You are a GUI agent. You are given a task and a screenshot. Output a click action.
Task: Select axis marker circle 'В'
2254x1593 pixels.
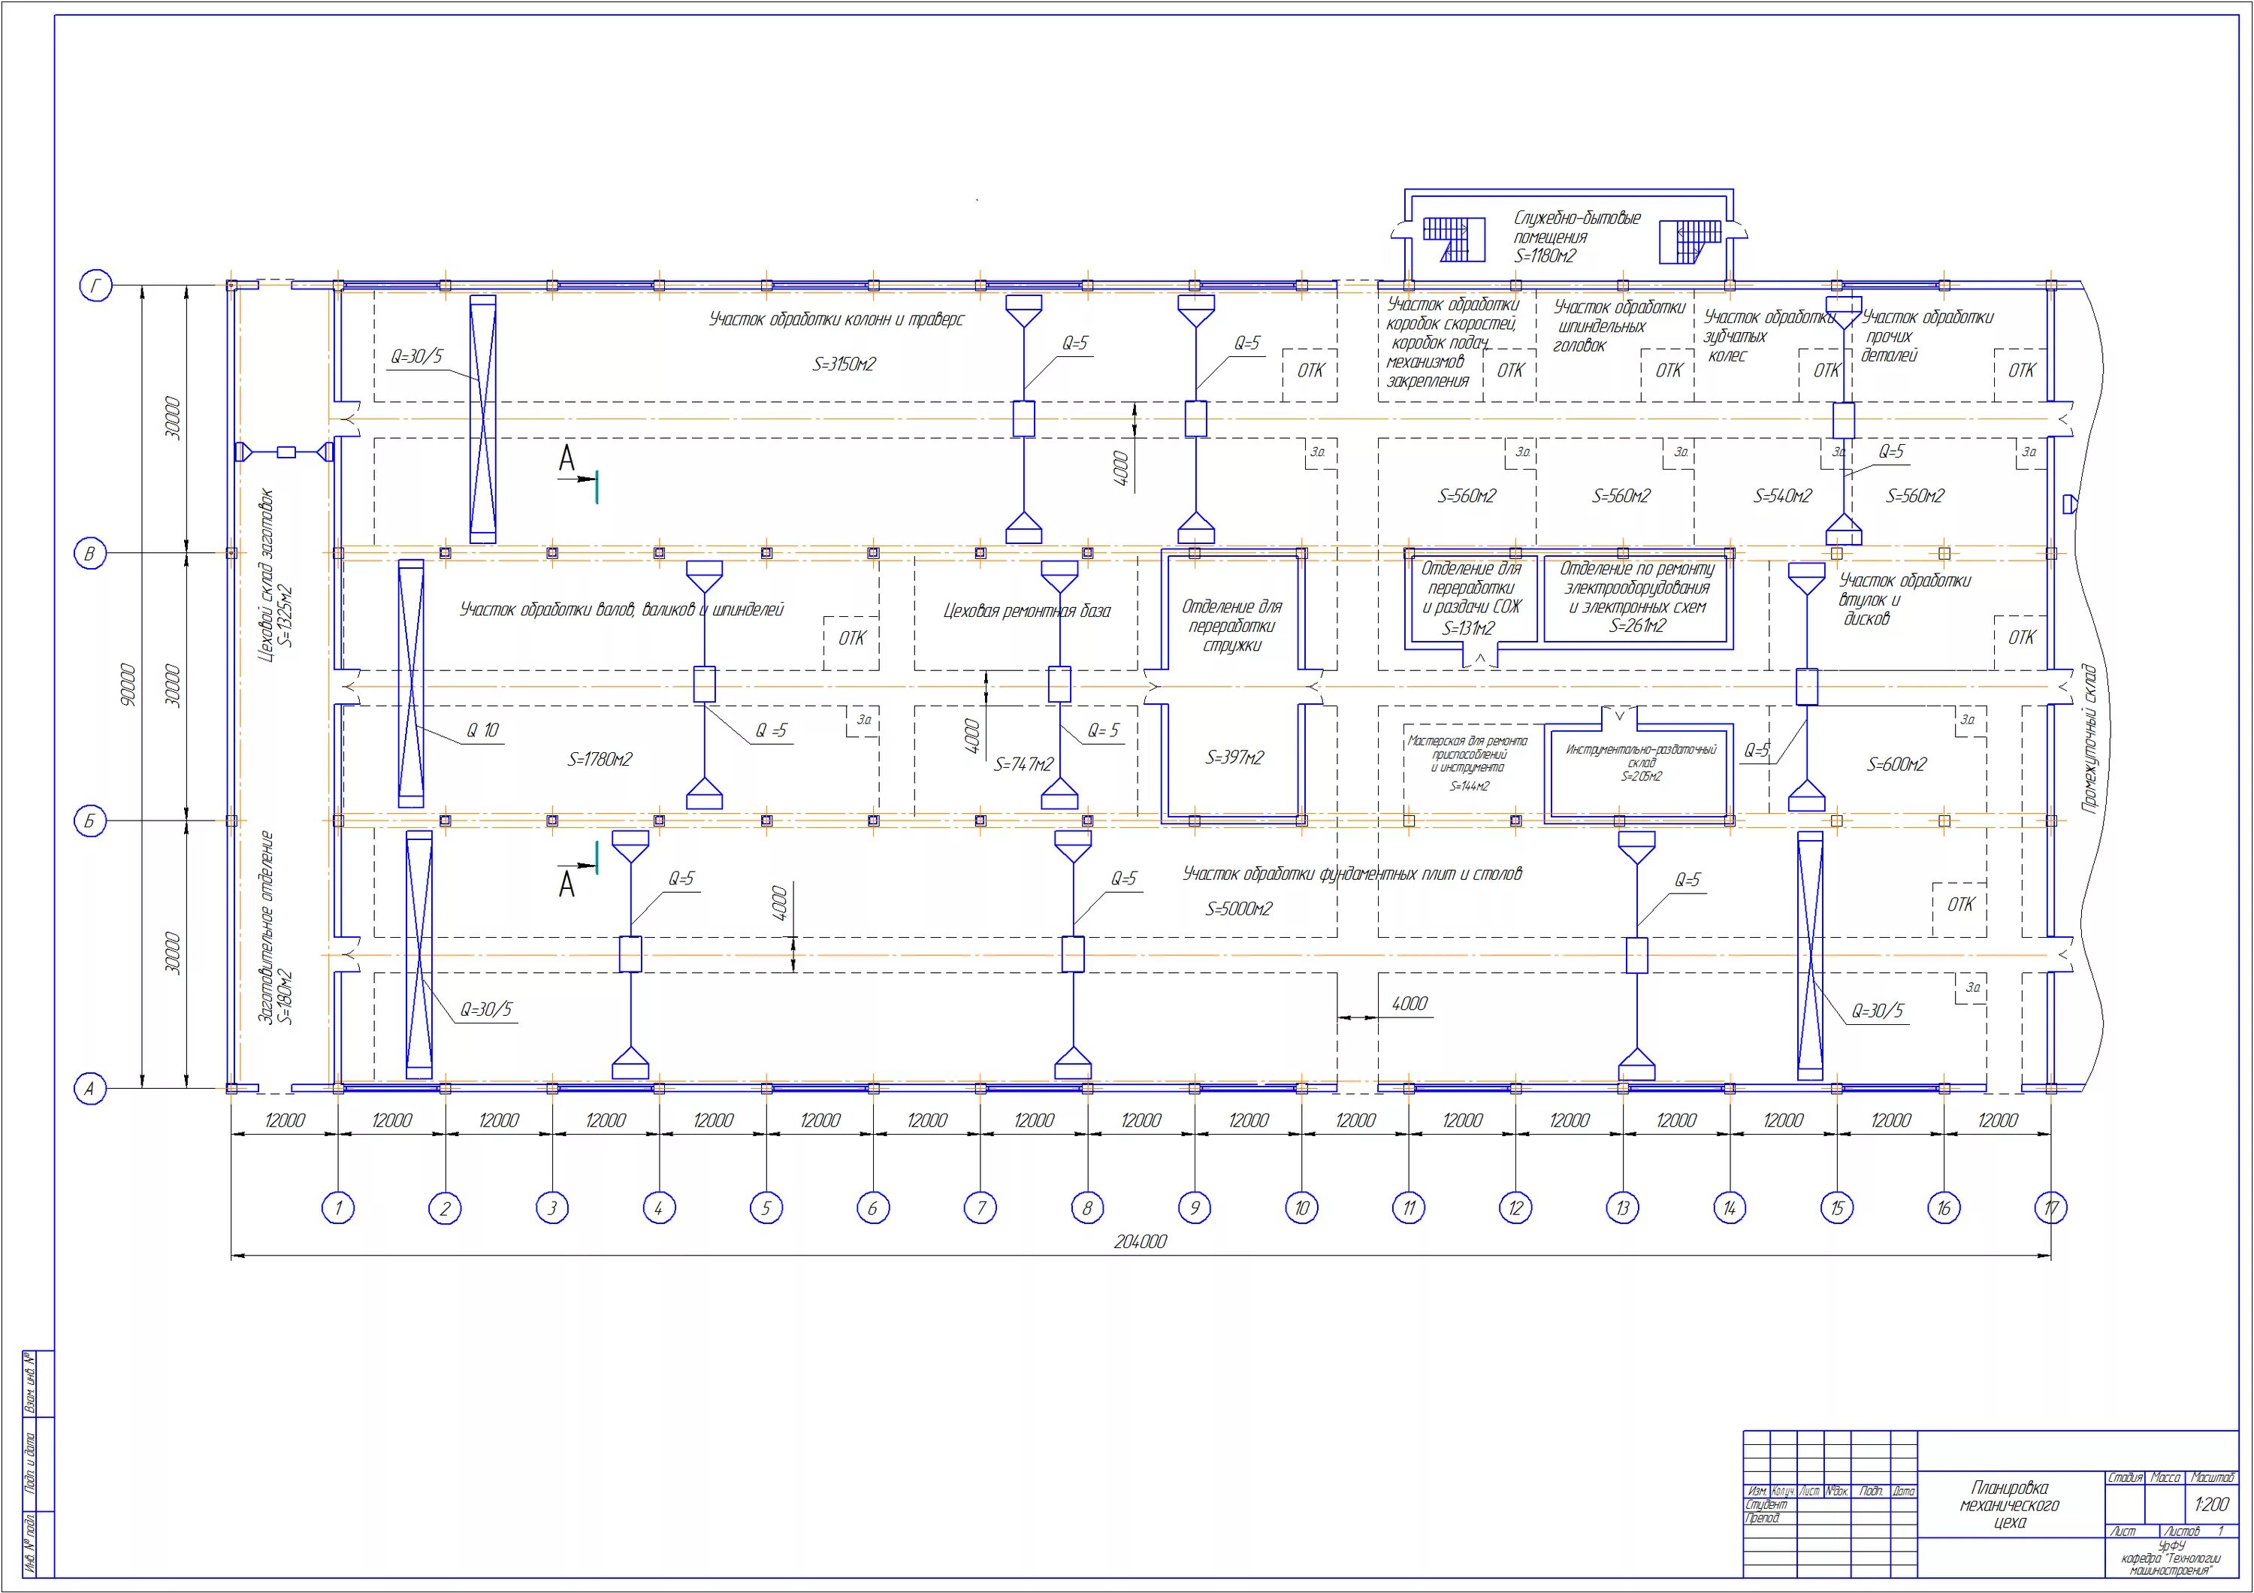tap(90, 554)
